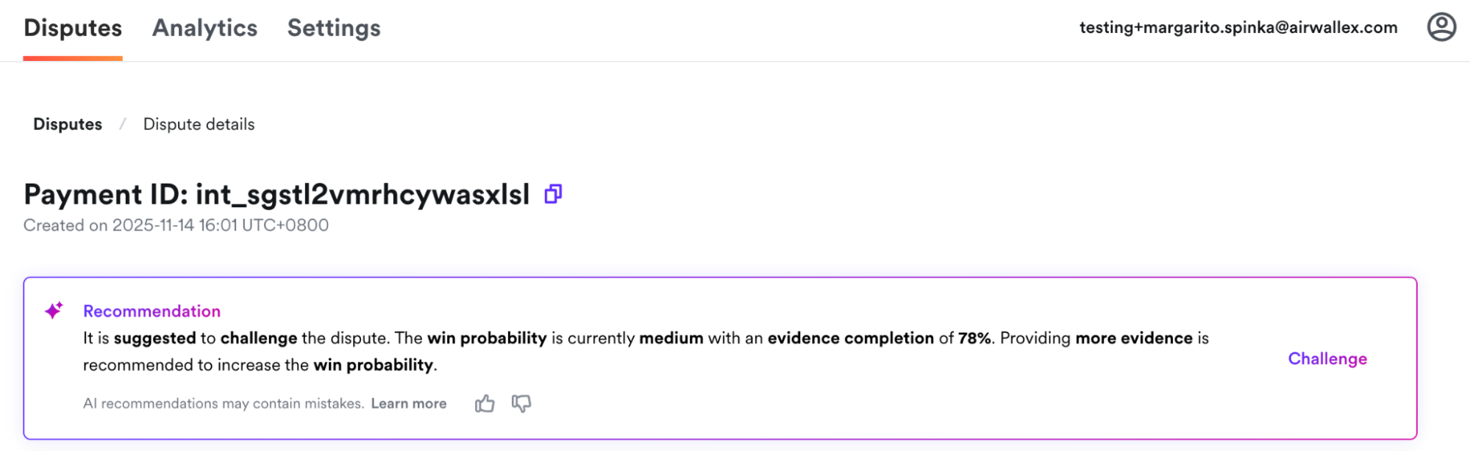Image resolution: width=1470 pixels, height=451 pixels.
Task: Click the testing+margarito.spinka email address
Action: (1237, 28)
